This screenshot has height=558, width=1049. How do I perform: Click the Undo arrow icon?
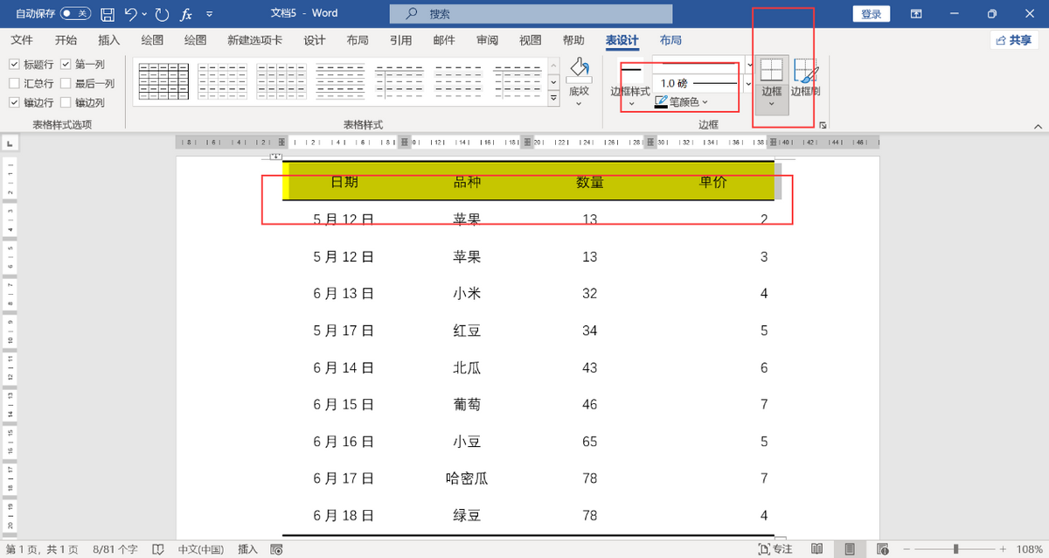coord(130,14)
